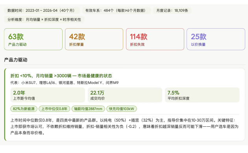The width and height of the screenshot is (248, 153).
Task: Click the 7.5% 平均折扣深度 stat box
Action: click(x=202, y=95)
